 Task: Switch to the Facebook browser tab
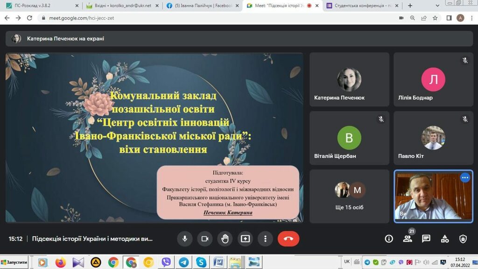point(202,6)
